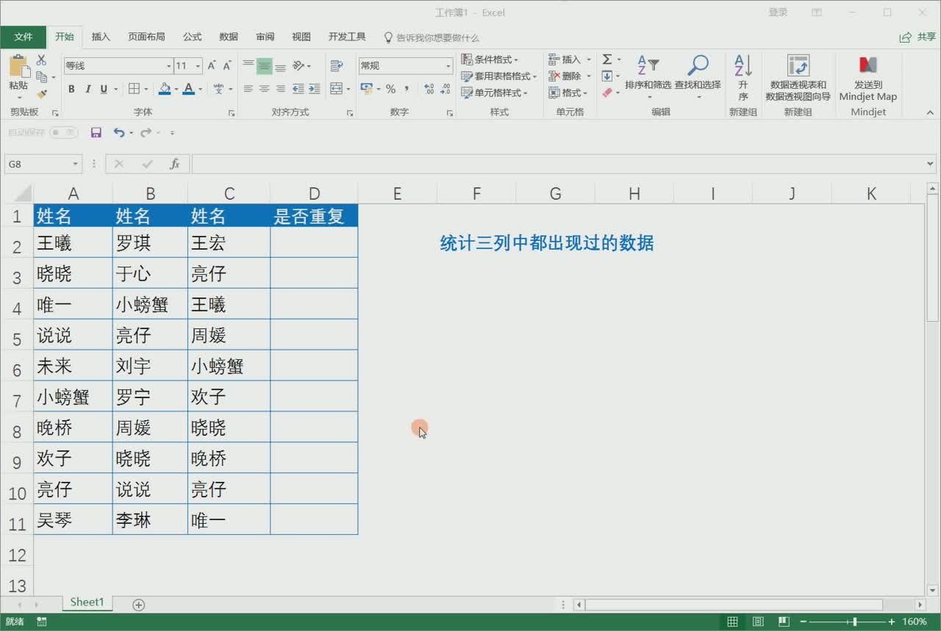Toggle bottom align
The image size is (941, 631).
(281, 65)
